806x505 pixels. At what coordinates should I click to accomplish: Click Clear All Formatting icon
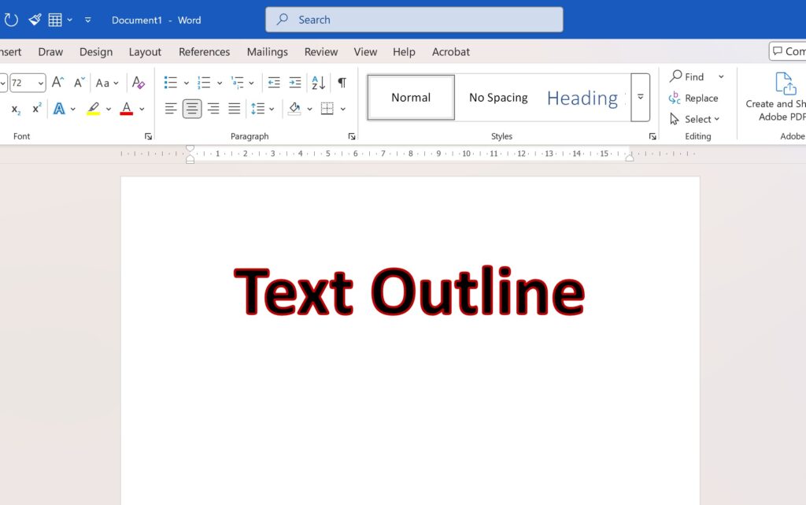(x=138, y=82)
